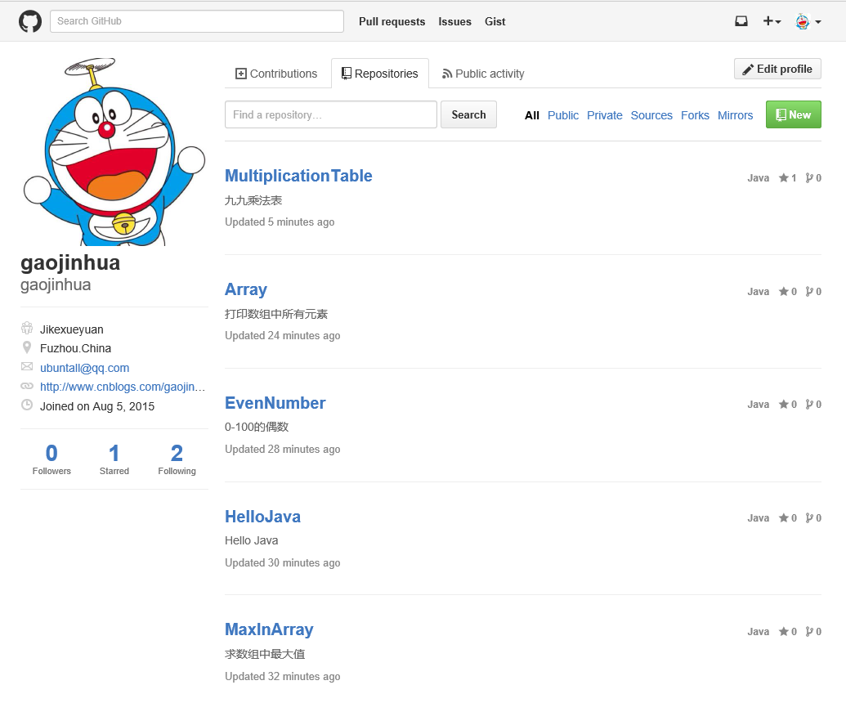Open the notifications inbox icon
Screen dimensions: 846x703
coord(741,21)
